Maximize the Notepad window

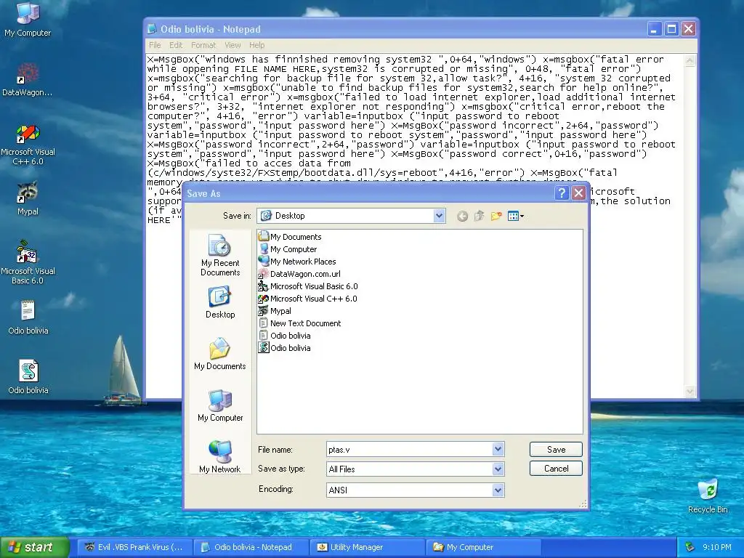coord(671,29)
